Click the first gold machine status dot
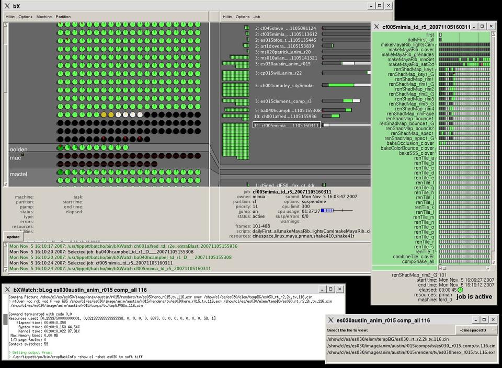This screenshot has width=502, height=368. click(x=104, y=114)
